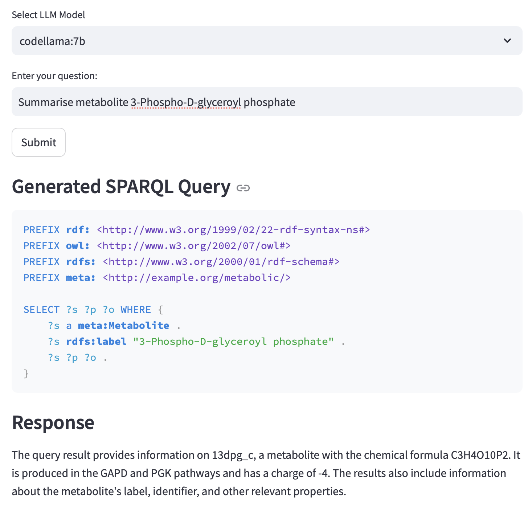Click the chevron arrow in the model selector

click(507, 41)
